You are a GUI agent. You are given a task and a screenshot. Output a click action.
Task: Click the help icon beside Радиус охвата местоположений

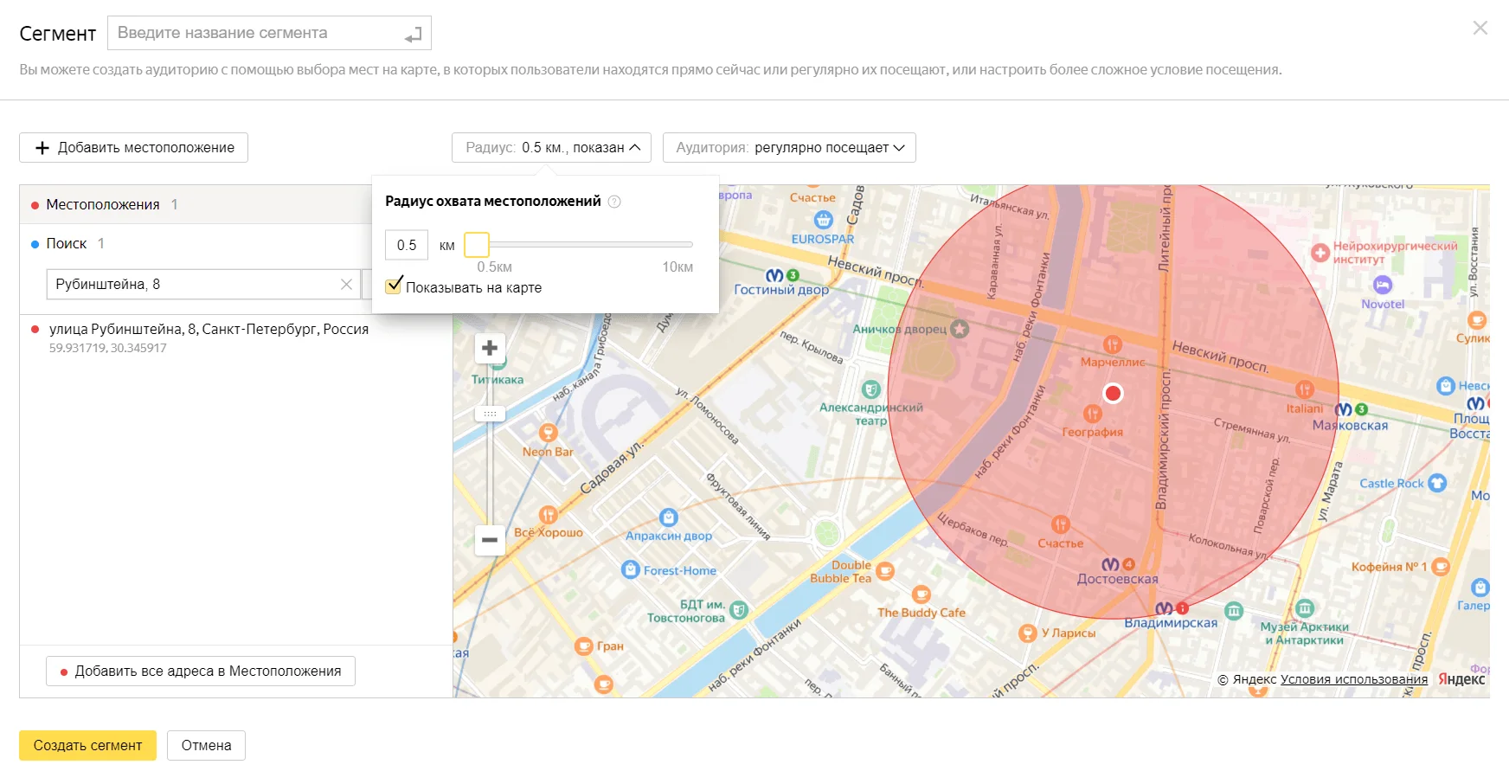coord(614,202)
